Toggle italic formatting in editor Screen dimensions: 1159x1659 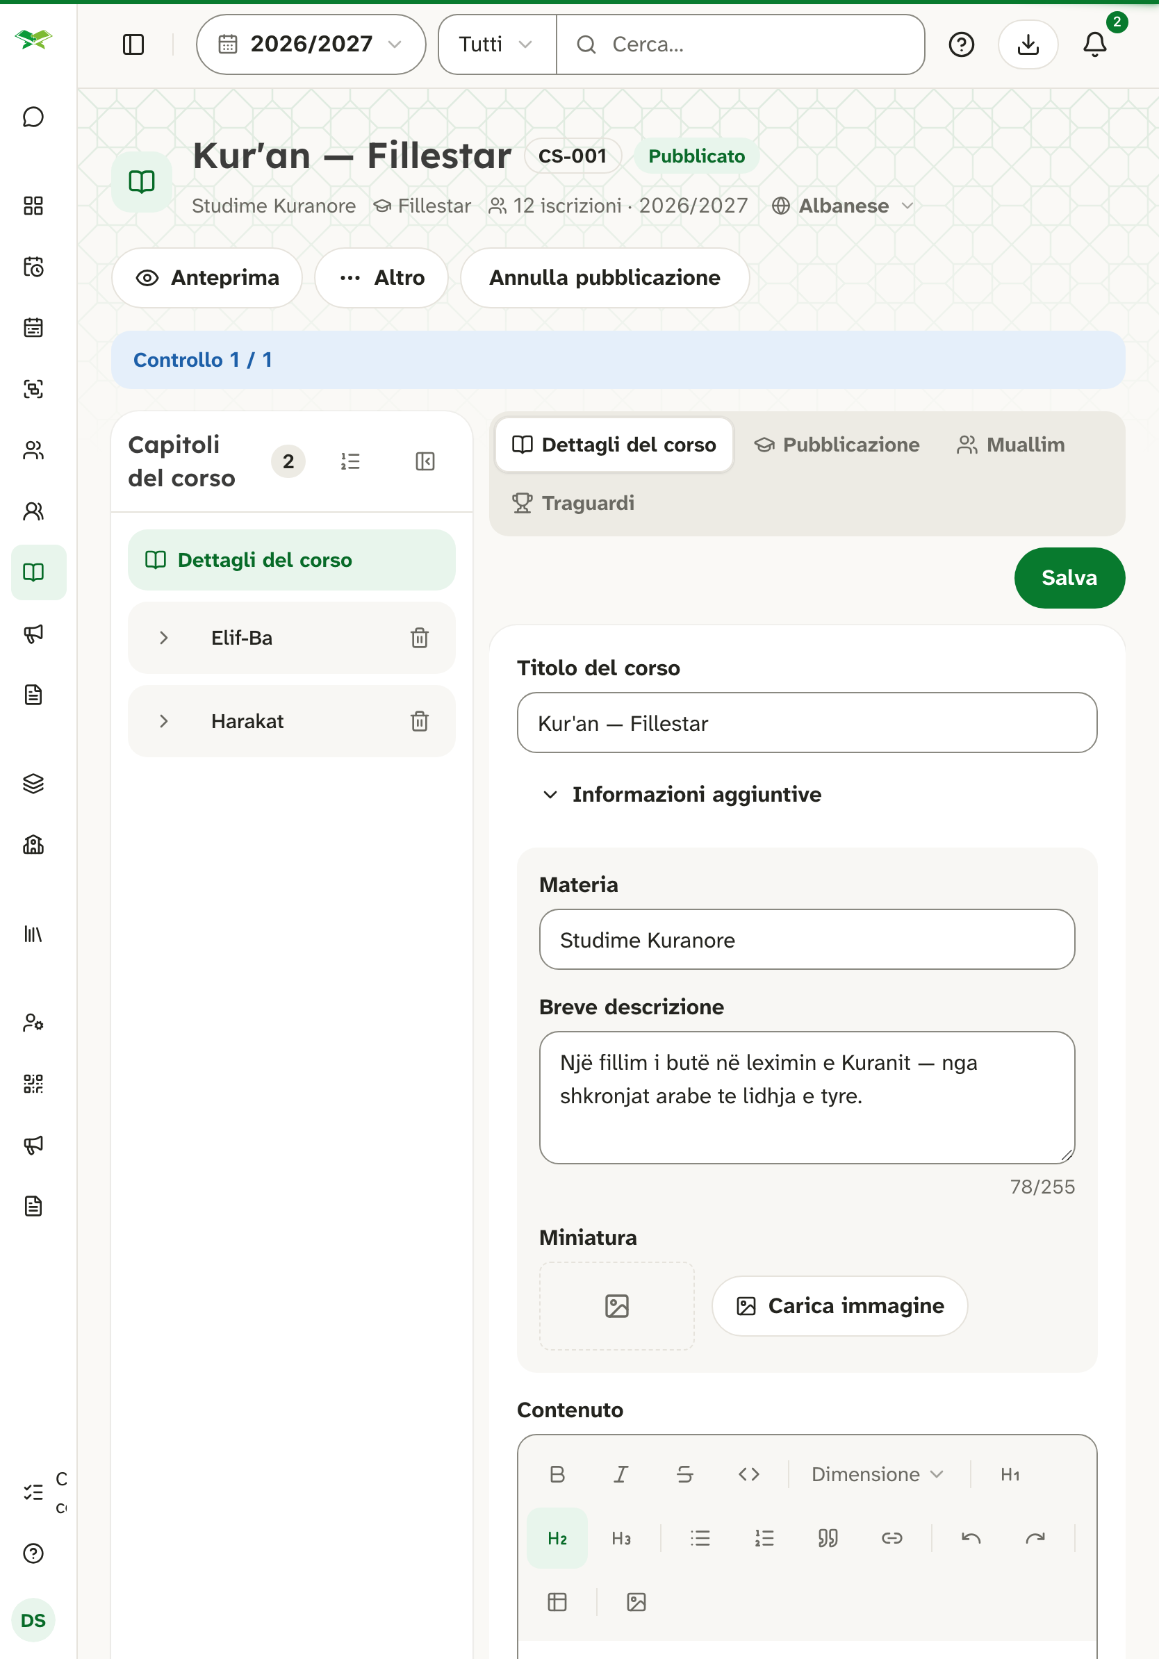(x=620, y=1474)
